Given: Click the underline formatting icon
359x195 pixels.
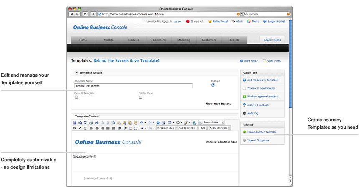Looking at the screenshot, I should (x=86, y=128).
